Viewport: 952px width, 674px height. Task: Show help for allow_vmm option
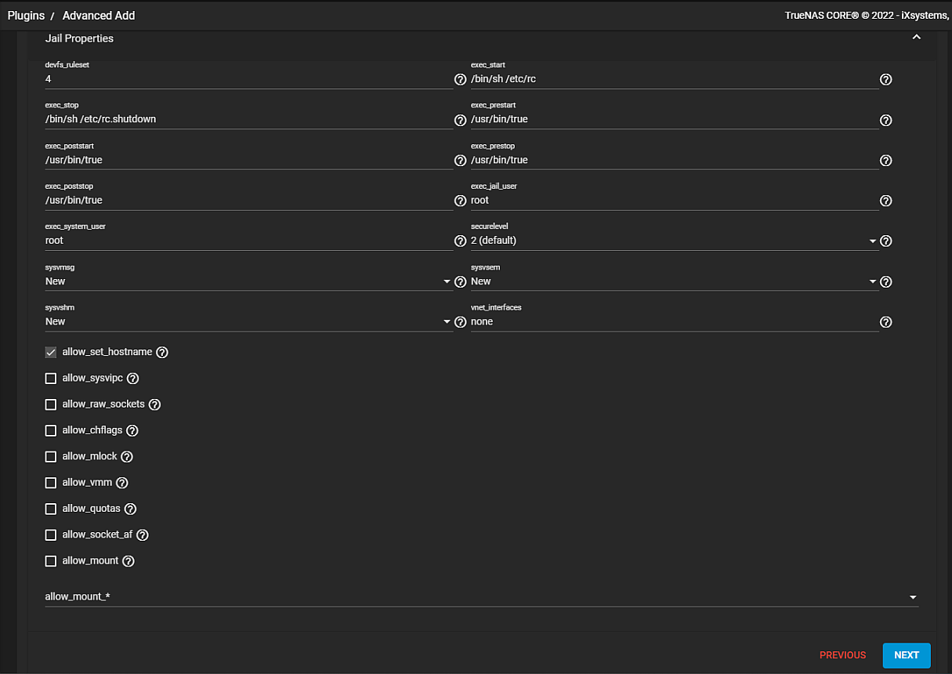[122, 483]
